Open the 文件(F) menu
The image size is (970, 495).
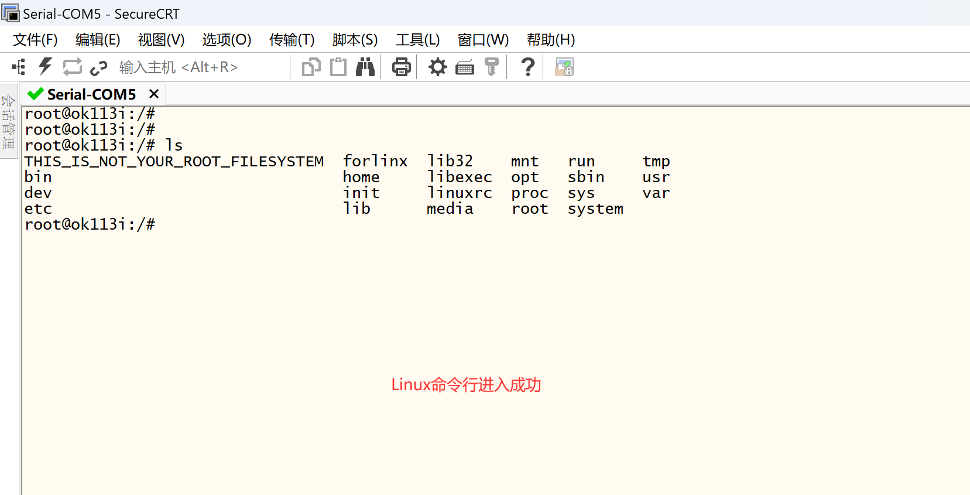[x=35, y=40]
